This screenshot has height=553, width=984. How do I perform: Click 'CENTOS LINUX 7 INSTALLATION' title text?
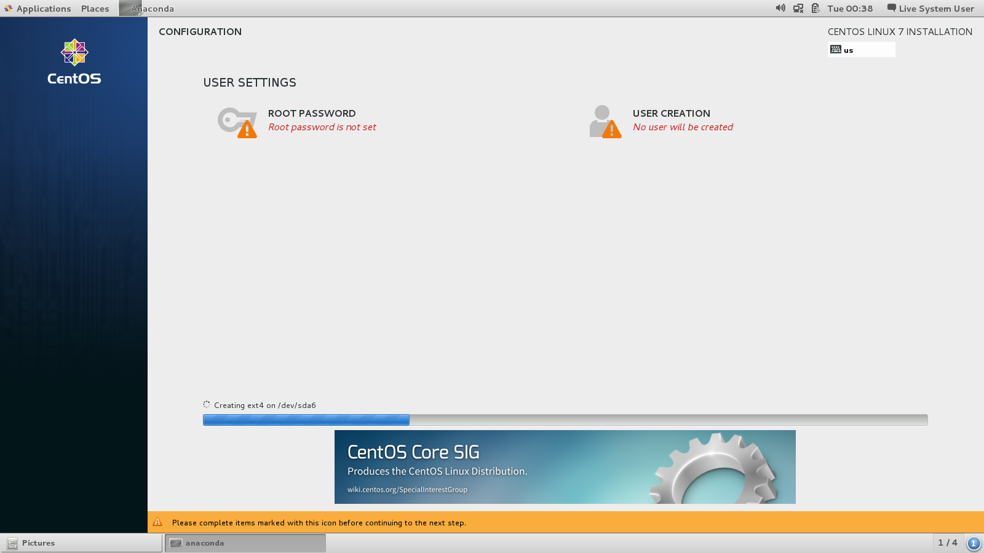pos(900,32)
